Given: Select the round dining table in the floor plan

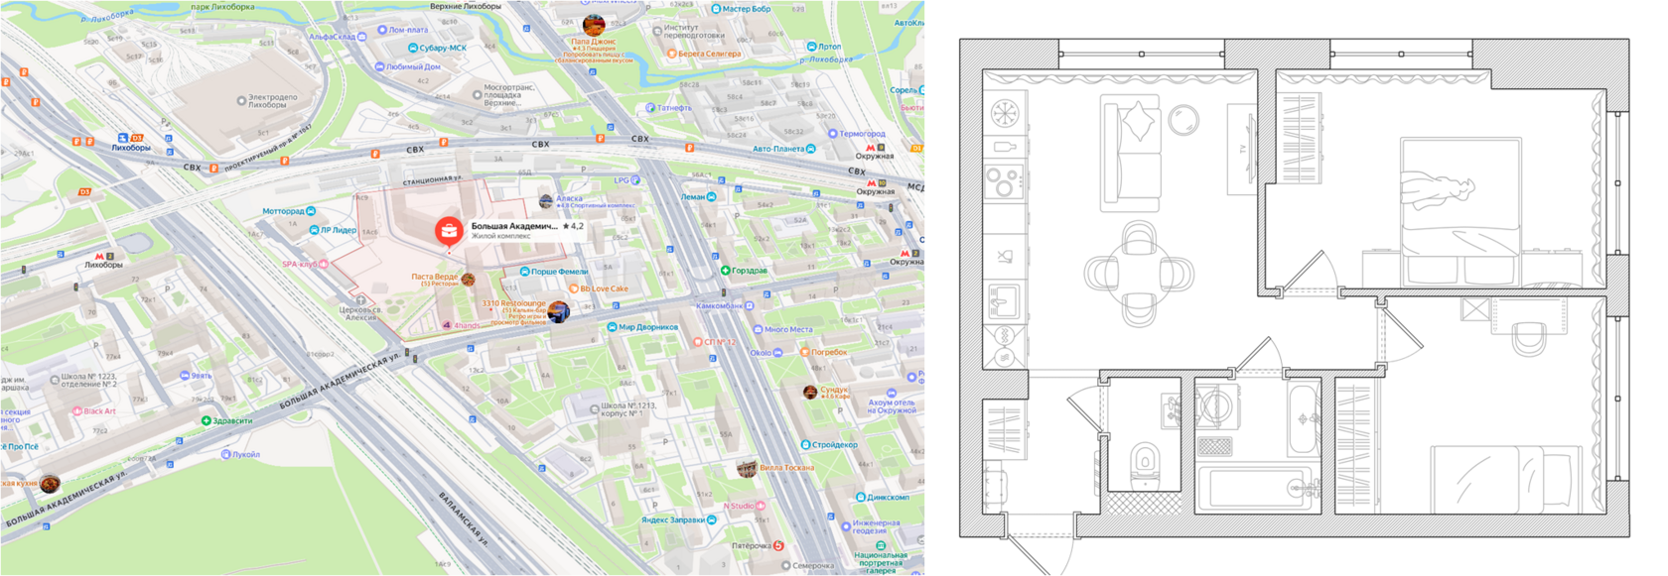Looking at the screenshot, I should 1138,272.
